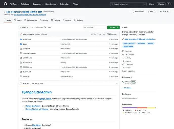174x129 pixels.
Task: View the 7 Tags link
Action: [48, 27]
